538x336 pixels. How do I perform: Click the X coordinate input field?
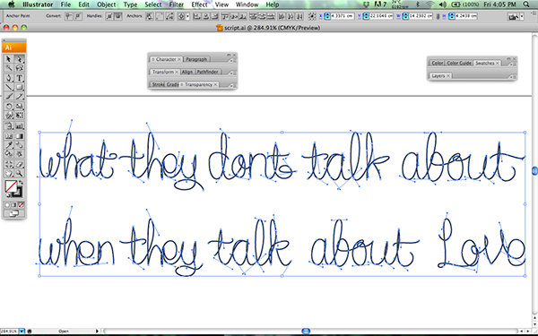click(343, 16)
